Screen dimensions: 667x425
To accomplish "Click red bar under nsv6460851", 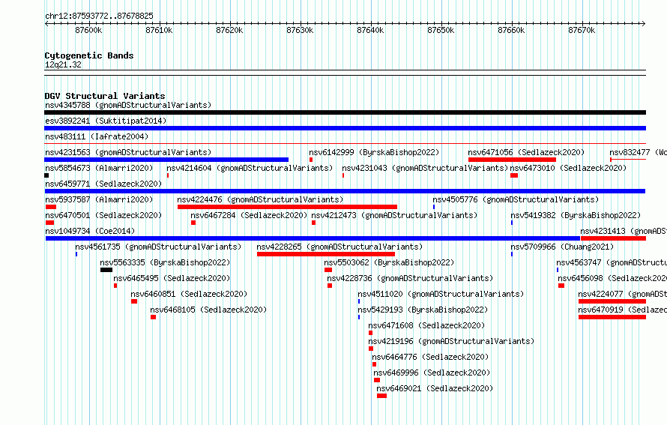I will [x=134, y=301].
